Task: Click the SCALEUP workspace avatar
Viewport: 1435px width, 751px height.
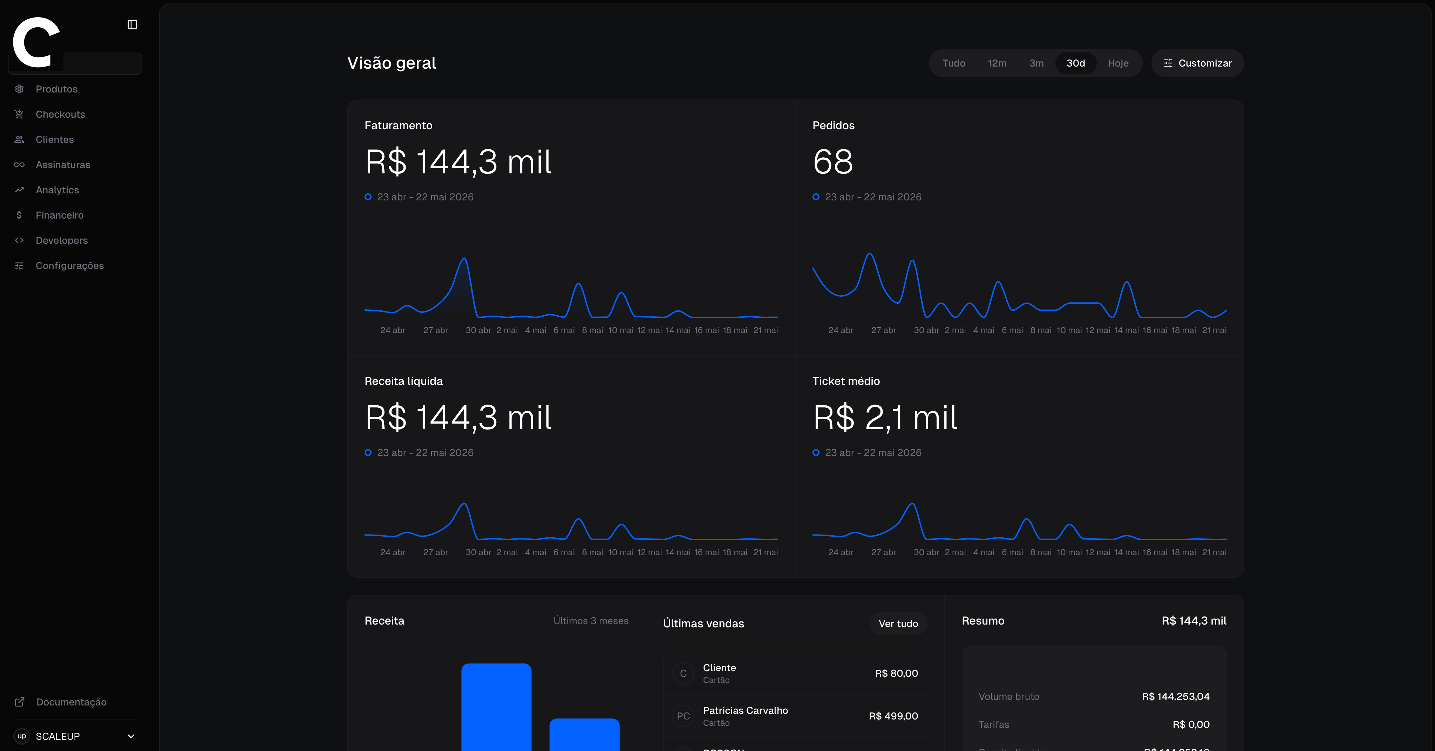Action: tap(22, 736)
